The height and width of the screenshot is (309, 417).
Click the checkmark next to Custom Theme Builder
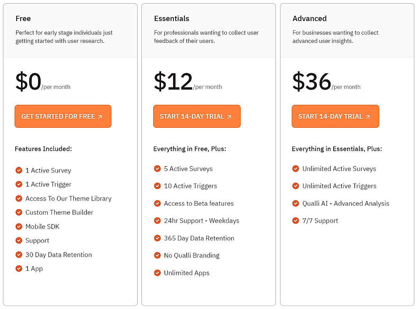click(19, 212)
